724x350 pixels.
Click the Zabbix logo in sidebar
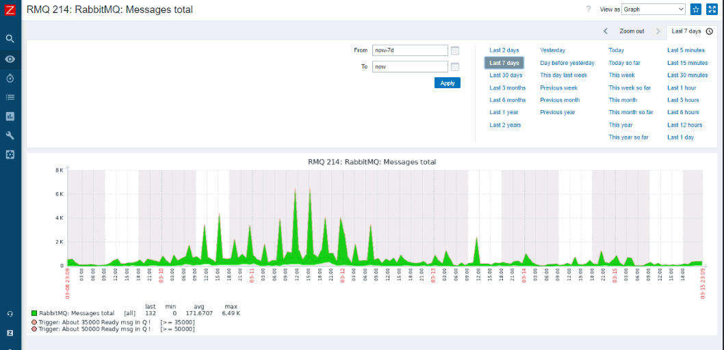tap(10, 10)
